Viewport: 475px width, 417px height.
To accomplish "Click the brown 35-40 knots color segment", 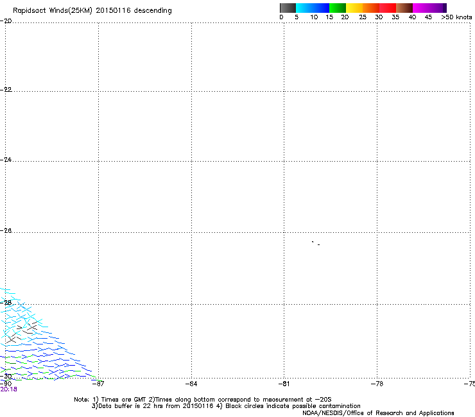I will [x=404, y=8].
